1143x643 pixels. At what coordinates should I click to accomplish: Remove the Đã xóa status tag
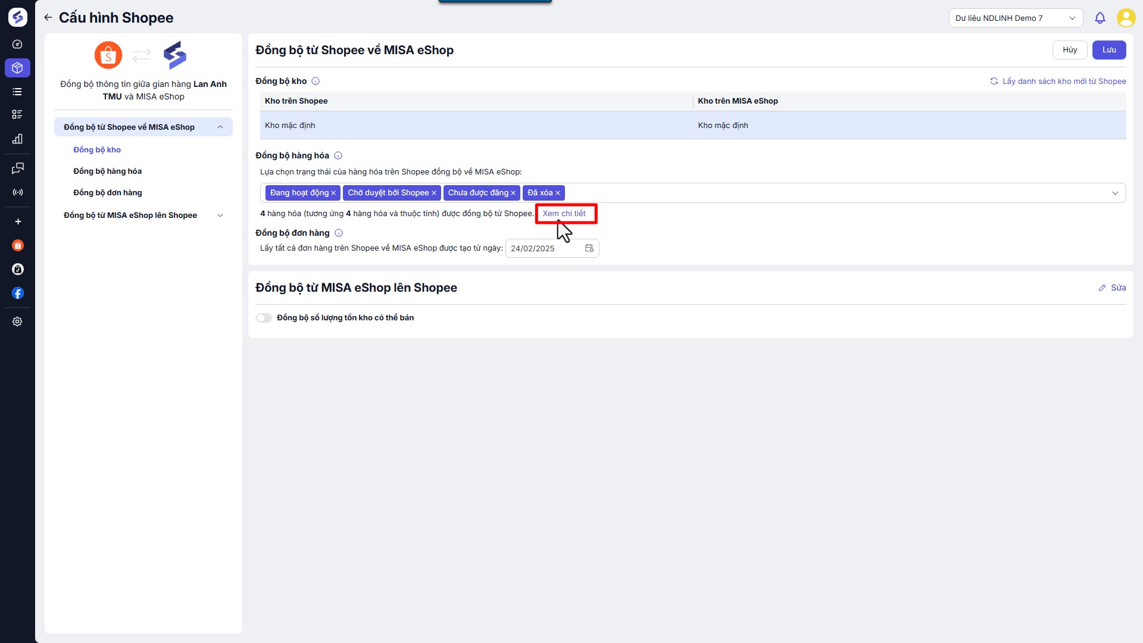pos(558,193)
